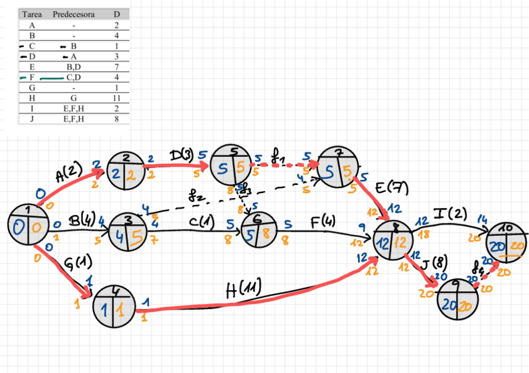
Task: Click the dummy activity label "f1"
Action: coord(278,158)
